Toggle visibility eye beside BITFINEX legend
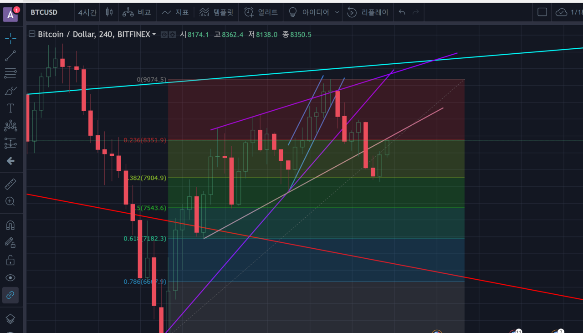583x333 pixels. (x=164, y=35)
